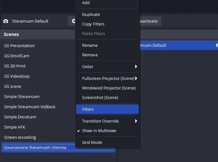Image resolution: width=218 pixels, height=162 pixels.
Task: Toggle eye visibility for Streamcam Default source
Action: pyautogui.click(x=216, y=45)
